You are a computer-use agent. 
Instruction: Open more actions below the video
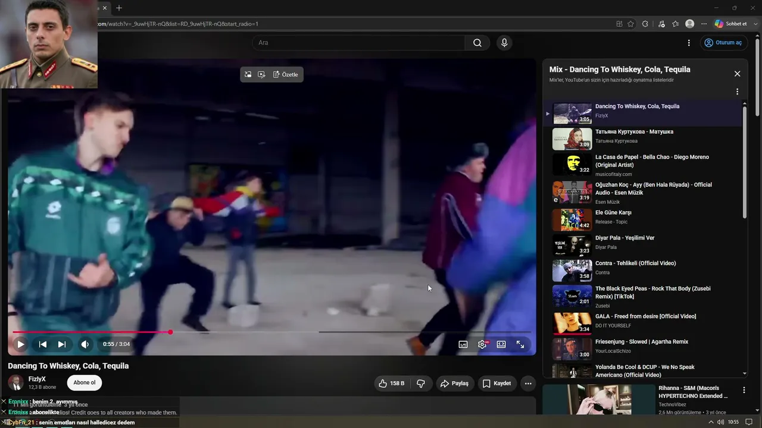point(528,383)
